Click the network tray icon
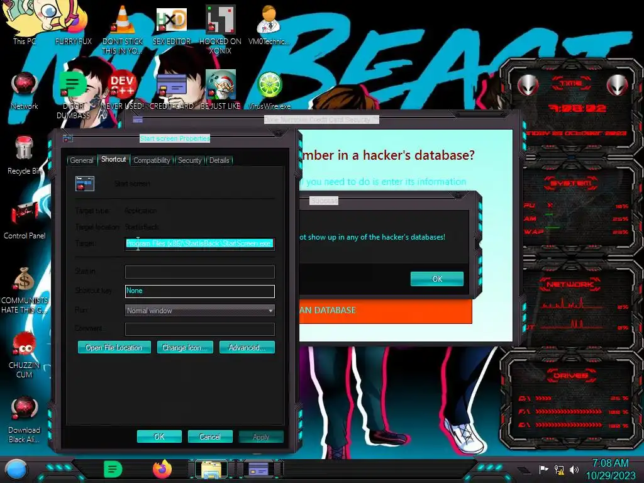 click(x=559, y=469)
